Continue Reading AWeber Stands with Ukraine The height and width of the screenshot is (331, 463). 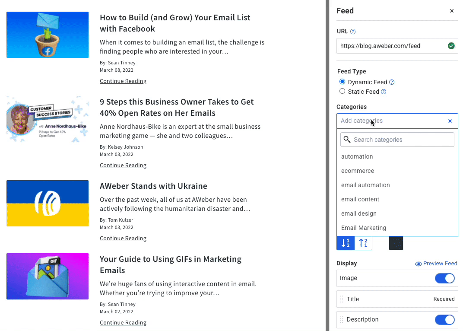point(123,238)
